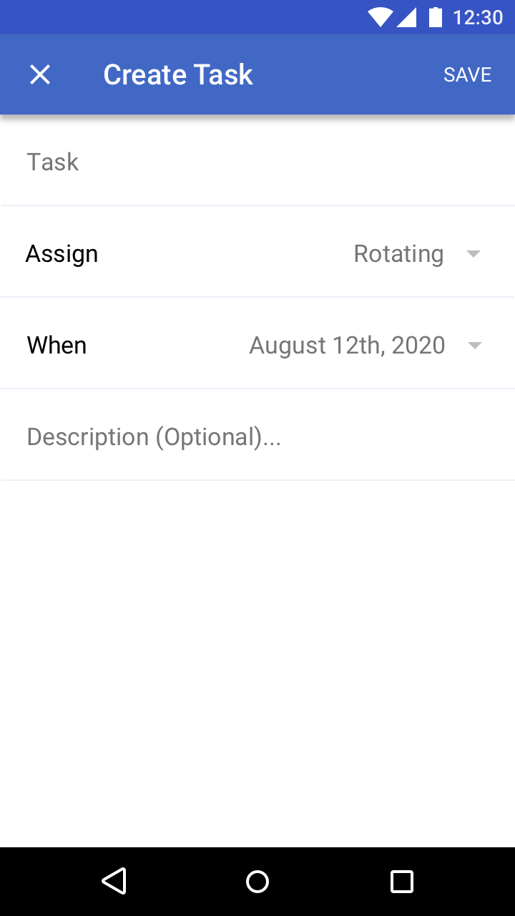Viewport: 515px width, 916px height.
Task: Tap the Create Task header title
Action: coord(178,74)
